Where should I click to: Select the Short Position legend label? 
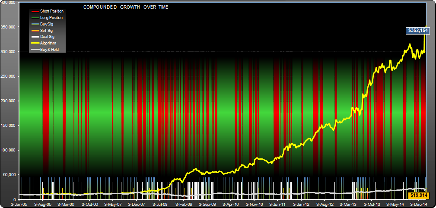click(52, 11)
